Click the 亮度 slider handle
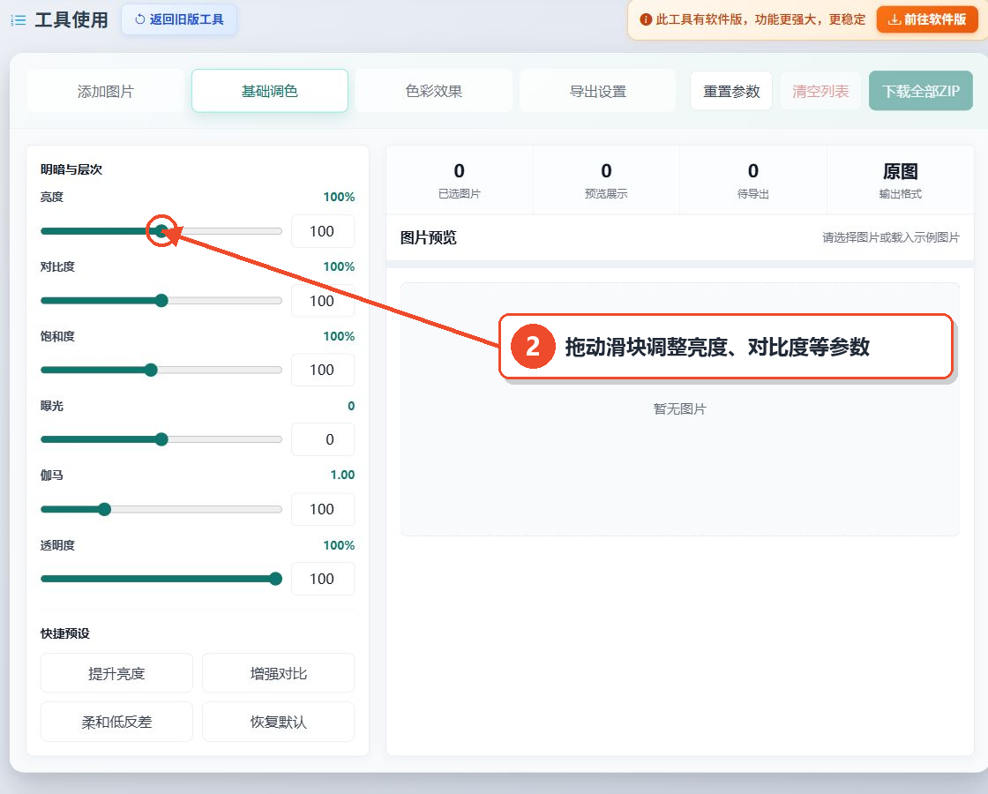988x794 pixels. click(x=162, y=230)
